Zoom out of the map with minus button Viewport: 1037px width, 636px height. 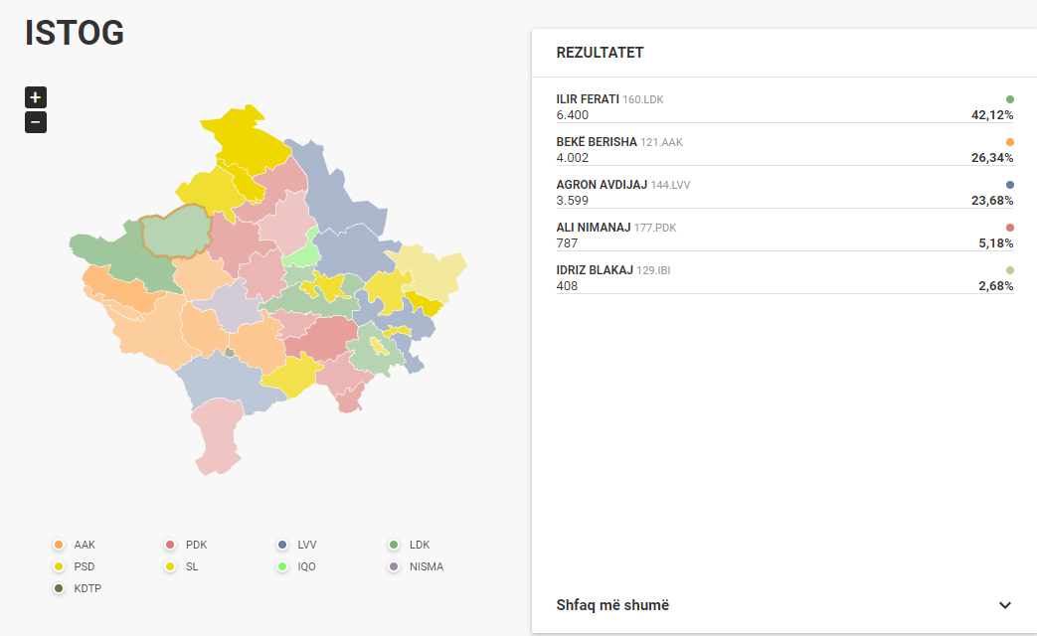click(36, 121)
